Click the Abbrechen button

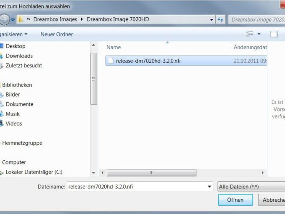[x=272, y=200]
